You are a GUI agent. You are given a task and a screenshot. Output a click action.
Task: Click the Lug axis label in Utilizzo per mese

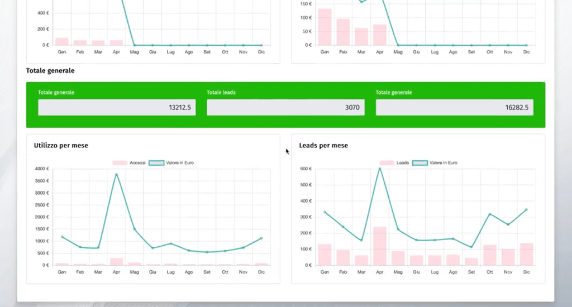tap(171, 272)
